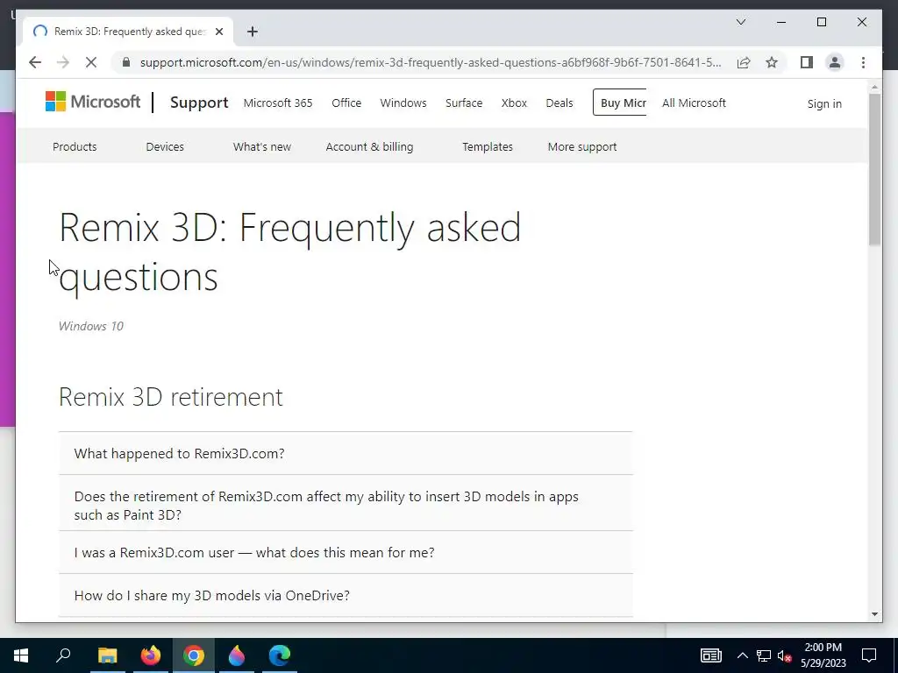
Task: Open the Office nav item
Action: tap(346, 103)
